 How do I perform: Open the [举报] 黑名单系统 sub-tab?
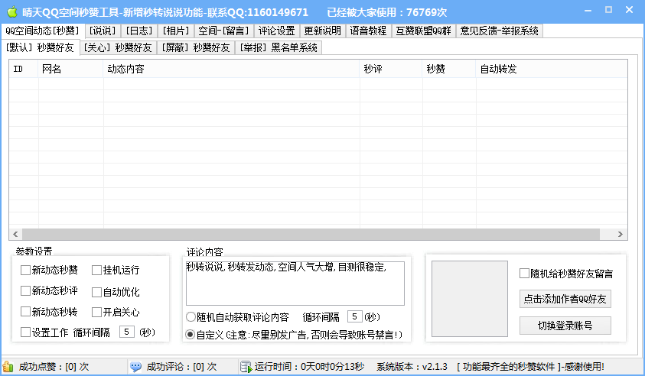[x=279, y=47]
